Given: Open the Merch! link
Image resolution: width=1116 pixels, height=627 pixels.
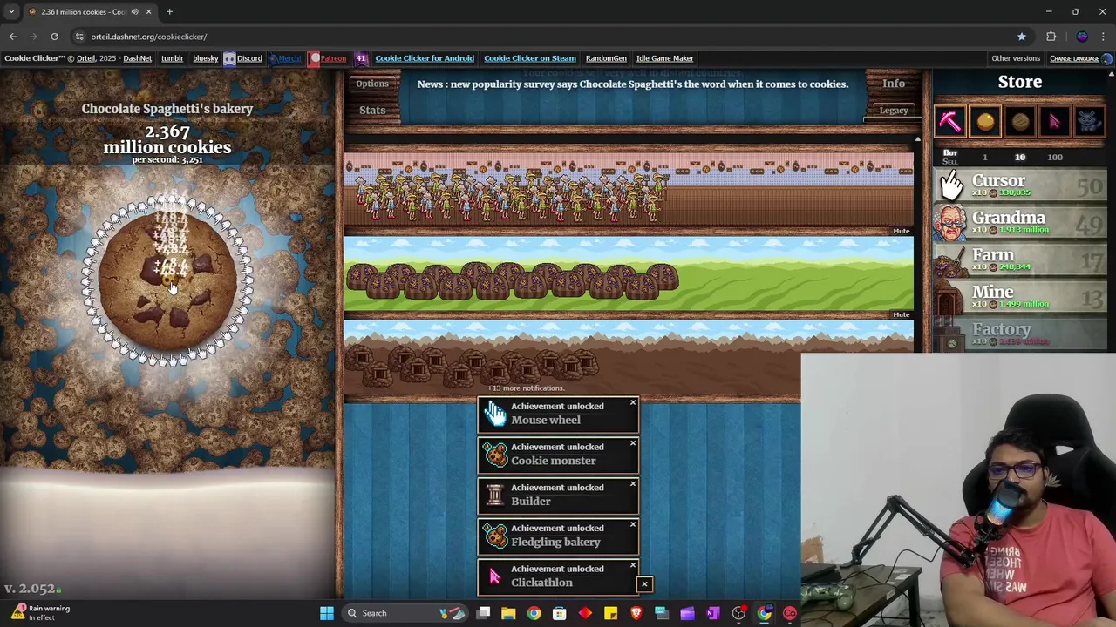Looking at the screenshot, I should (x=285, y=58).
